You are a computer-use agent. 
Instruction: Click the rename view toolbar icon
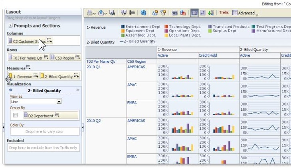coord(132,13)
